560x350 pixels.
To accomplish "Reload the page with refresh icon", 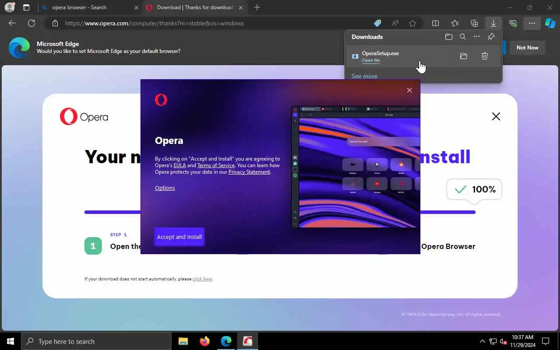I will pos(31,23).
